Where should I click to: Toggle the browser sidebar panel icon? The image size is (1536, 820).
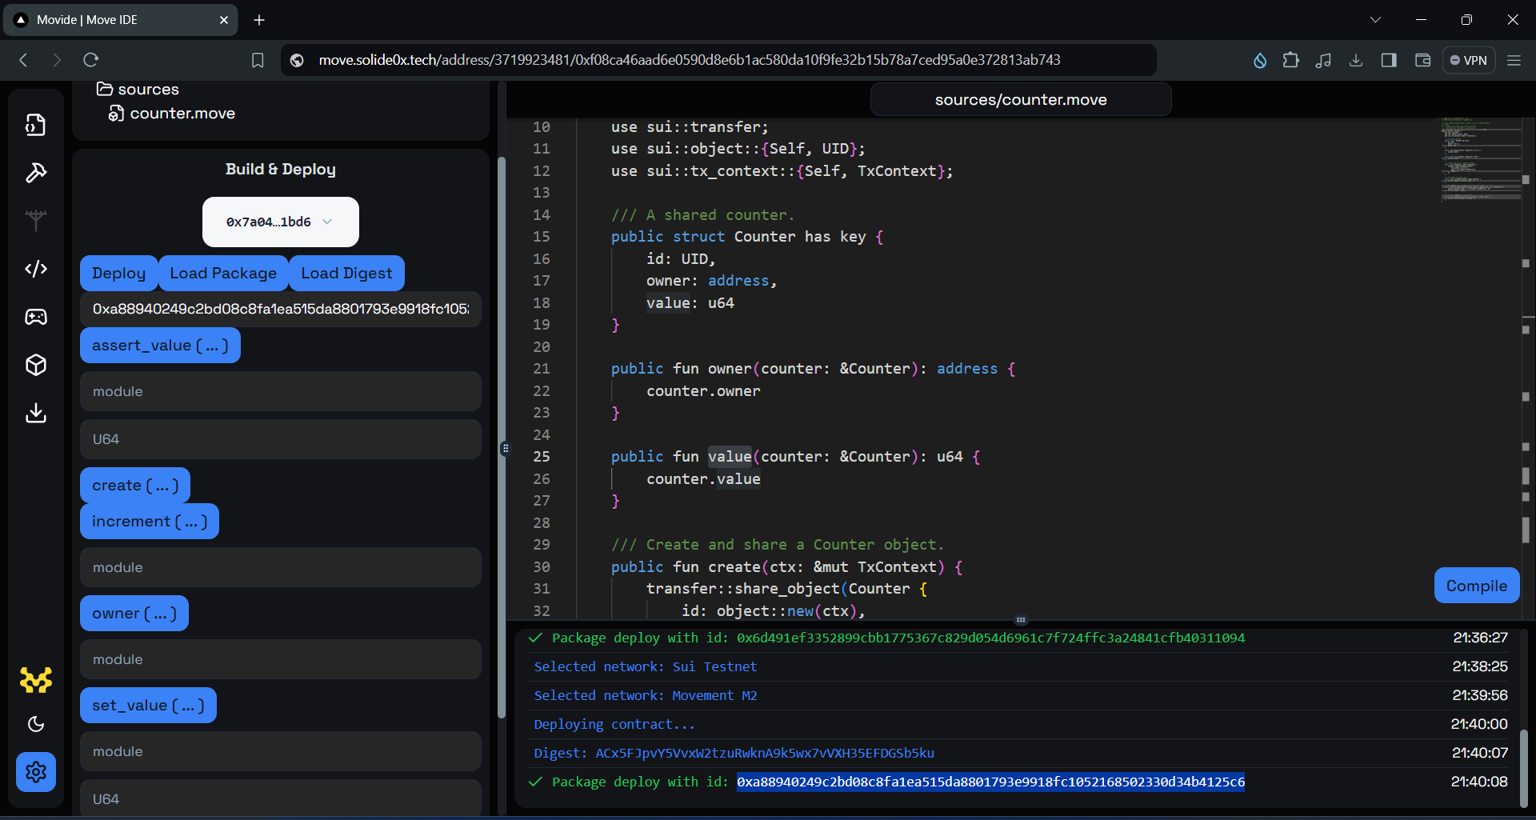1389,60
